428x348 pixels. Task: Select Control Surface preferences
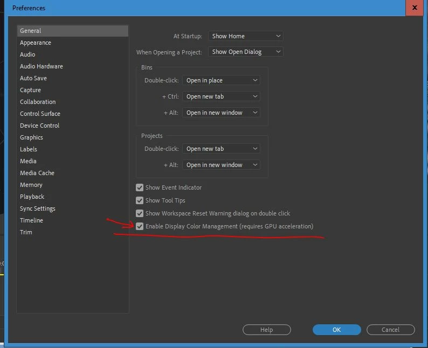73,114
